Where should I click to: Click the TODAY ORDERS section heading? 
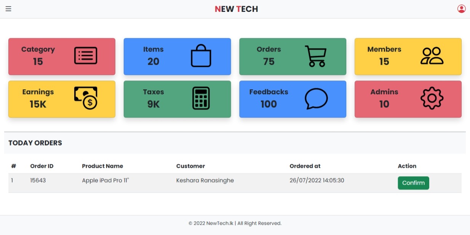click(x=35, y=143)
